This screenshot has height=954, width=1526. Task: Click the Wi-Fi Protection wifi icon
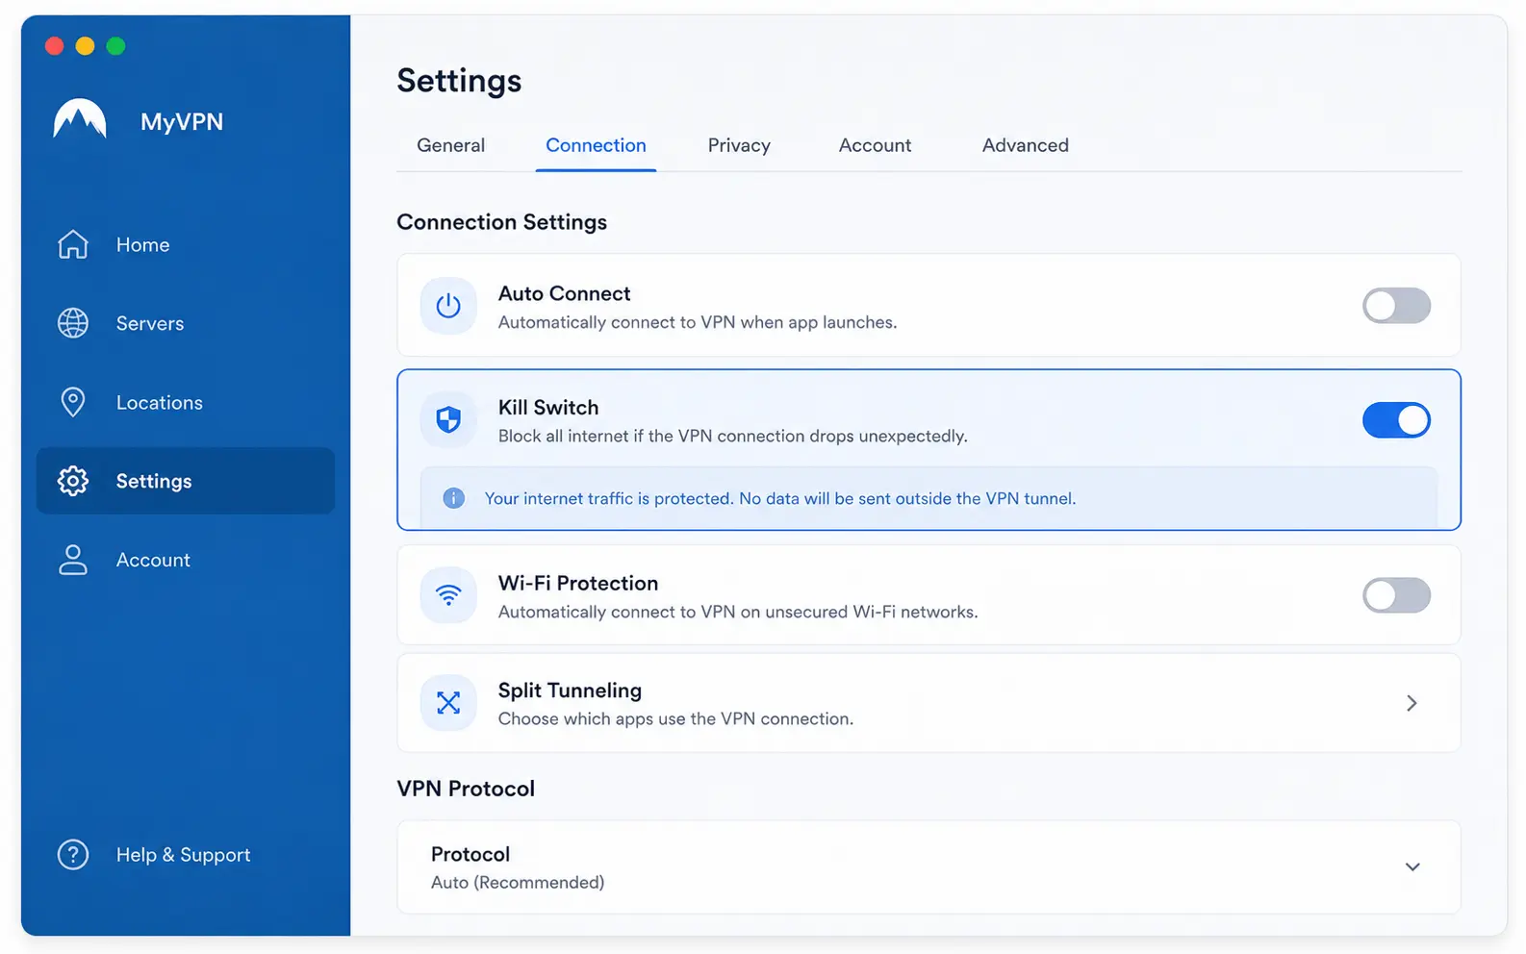[x=448, y=595]
